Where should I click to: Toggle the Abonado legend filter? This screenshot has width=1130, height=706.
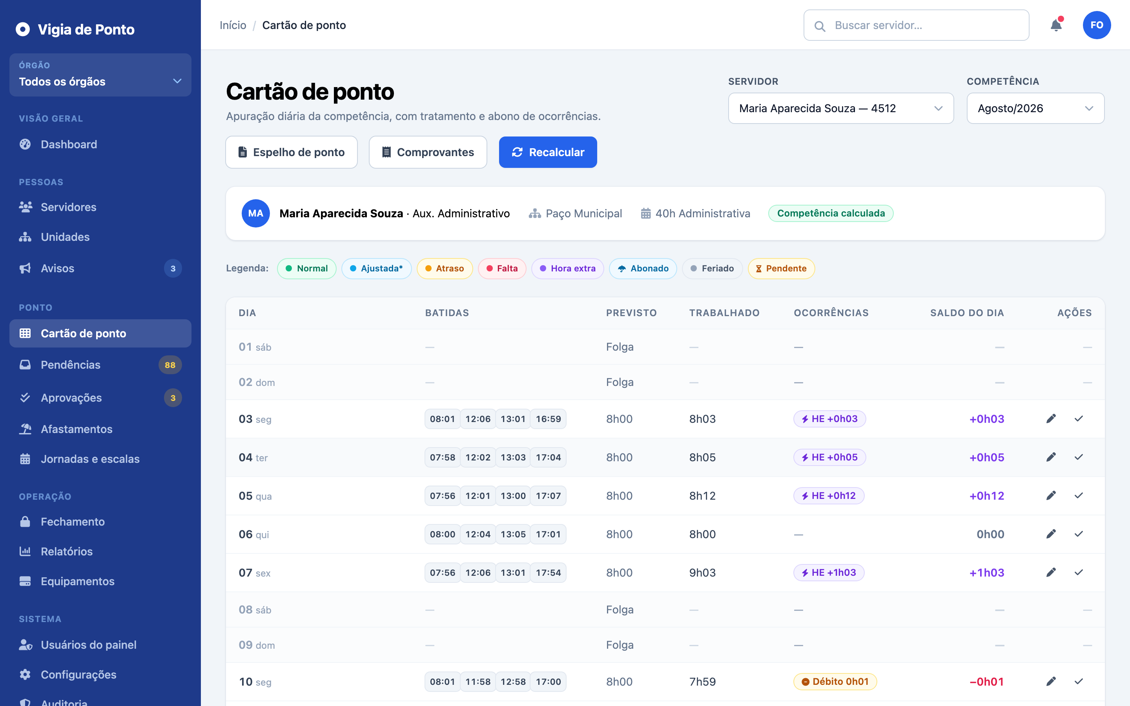[643, 269]
